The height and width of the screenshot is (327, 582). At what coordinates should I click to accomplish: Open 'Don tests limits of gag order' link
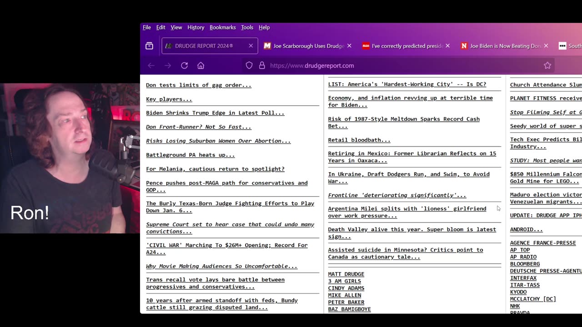199,85
